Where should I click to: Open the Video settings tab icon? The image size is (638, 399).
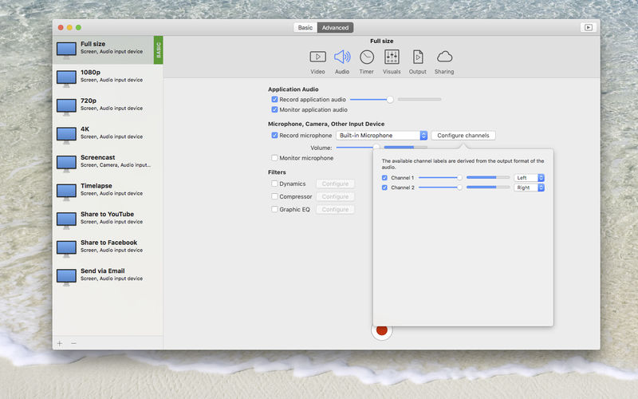317,57
